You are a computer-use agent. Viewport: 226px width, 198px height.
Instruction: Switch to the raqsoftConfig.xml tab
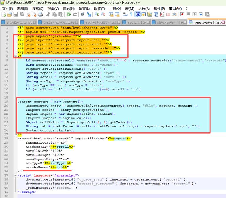[x=101, y=22]
